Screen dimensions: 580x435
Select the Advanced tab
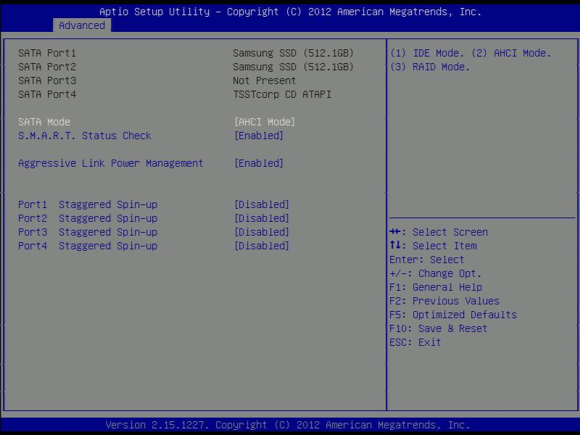[x=82, y=25]
